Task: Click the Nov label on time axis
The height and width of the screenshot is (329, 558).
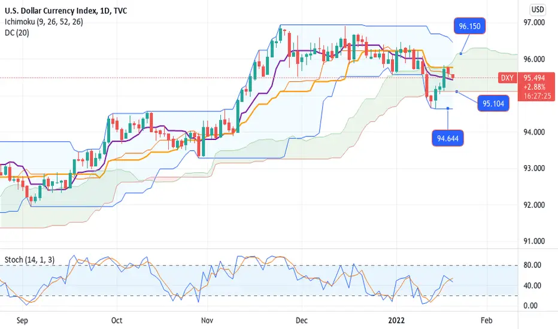Action: pyautogui.click(x=207, y=320)
